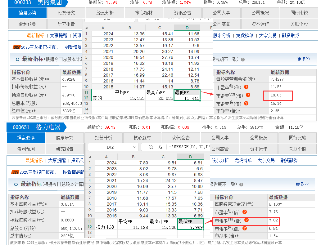Click the 000651 格力电器 stock title
Screen dimensions: 321x245
click(x=36, y=127)
